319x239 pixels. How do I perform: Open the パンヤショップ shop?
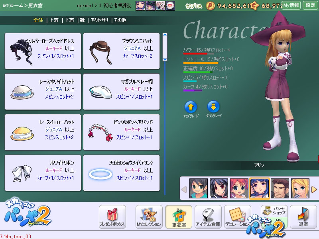point(274,211)
